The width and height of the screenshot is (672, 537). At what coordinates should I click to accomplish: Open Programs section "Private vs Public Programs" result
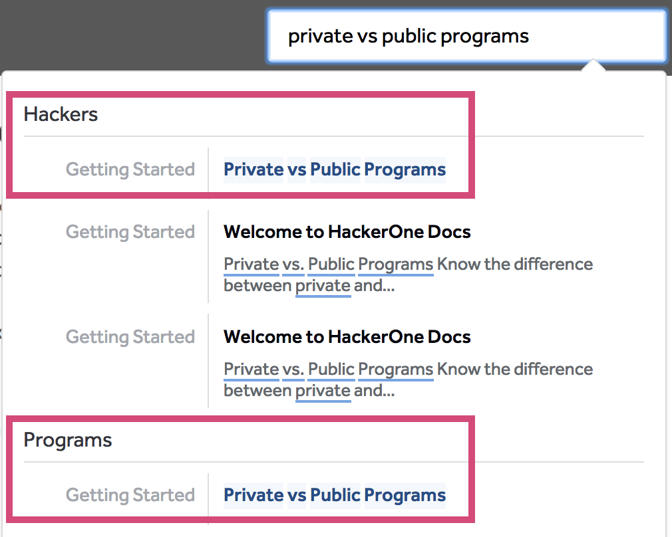[334, 495]
